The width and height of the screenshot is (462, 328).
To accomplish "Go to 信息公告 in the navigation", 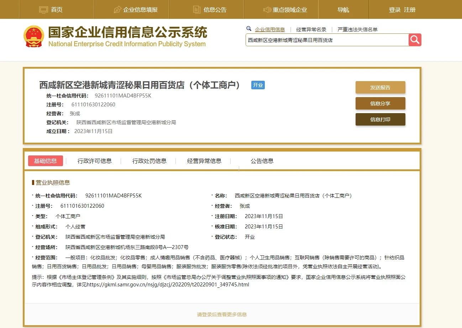I will pyautogui.click(x=215, y=10).
